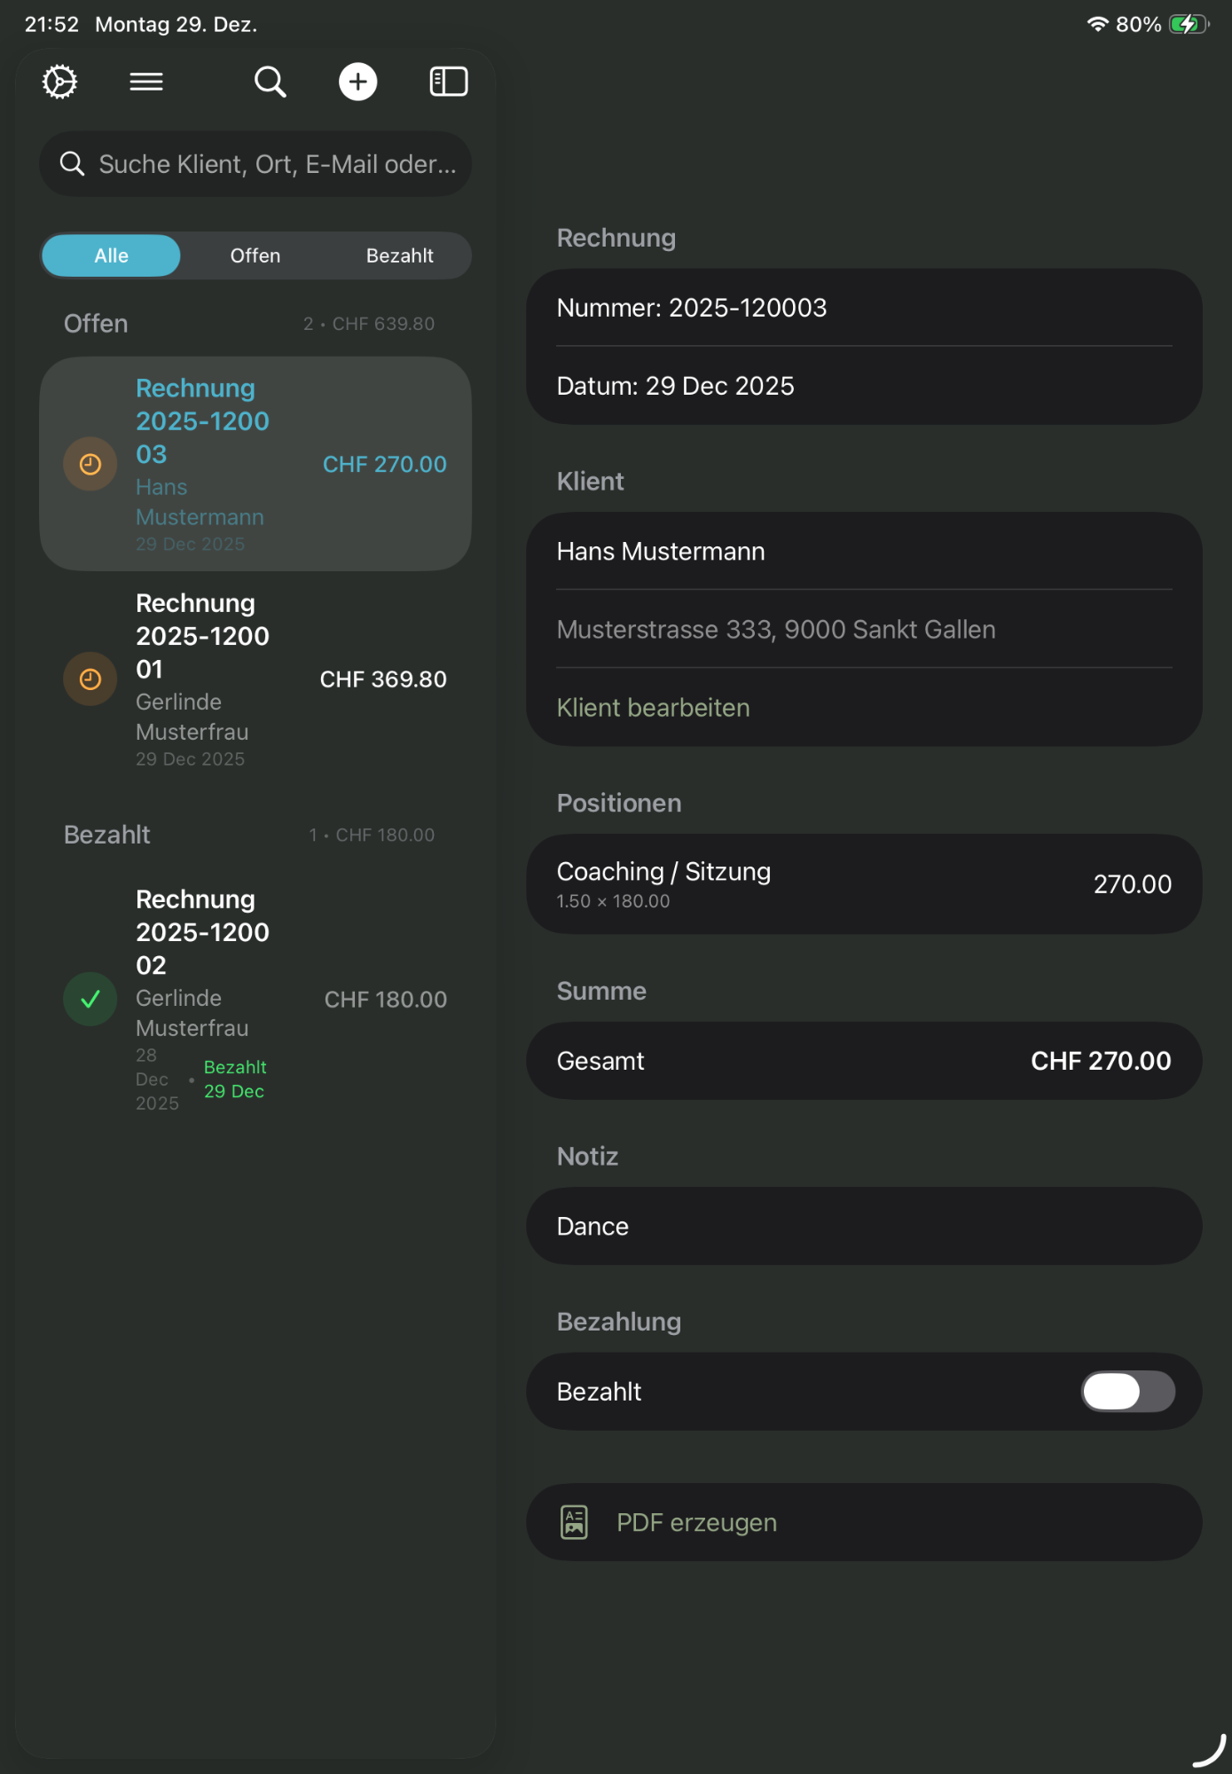Enable the Bezahlt payment switch
Viewport: 1232px width, 1774px height.
click(1127, 1391)
